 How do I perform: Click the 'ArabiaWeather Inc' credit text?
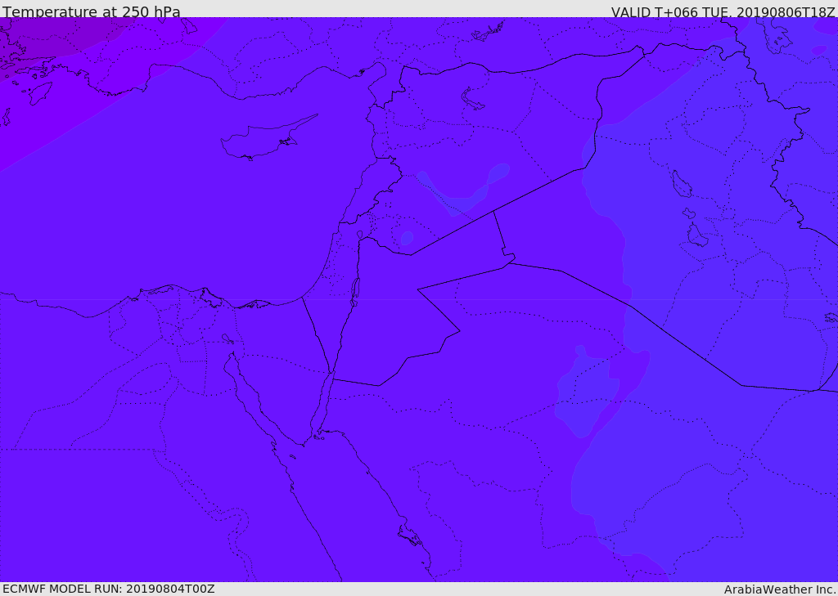point(780,589)
